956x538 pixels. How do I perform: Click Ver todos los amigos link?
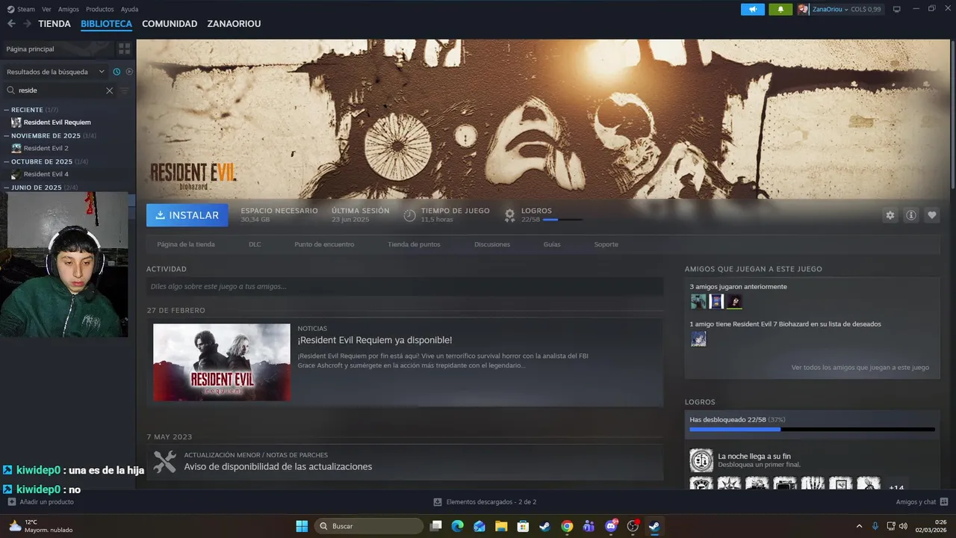pyautogui.click(x=860, y=368)
